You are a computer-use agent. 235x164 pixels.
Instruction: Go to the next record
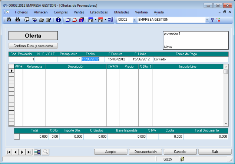(22, 152)
